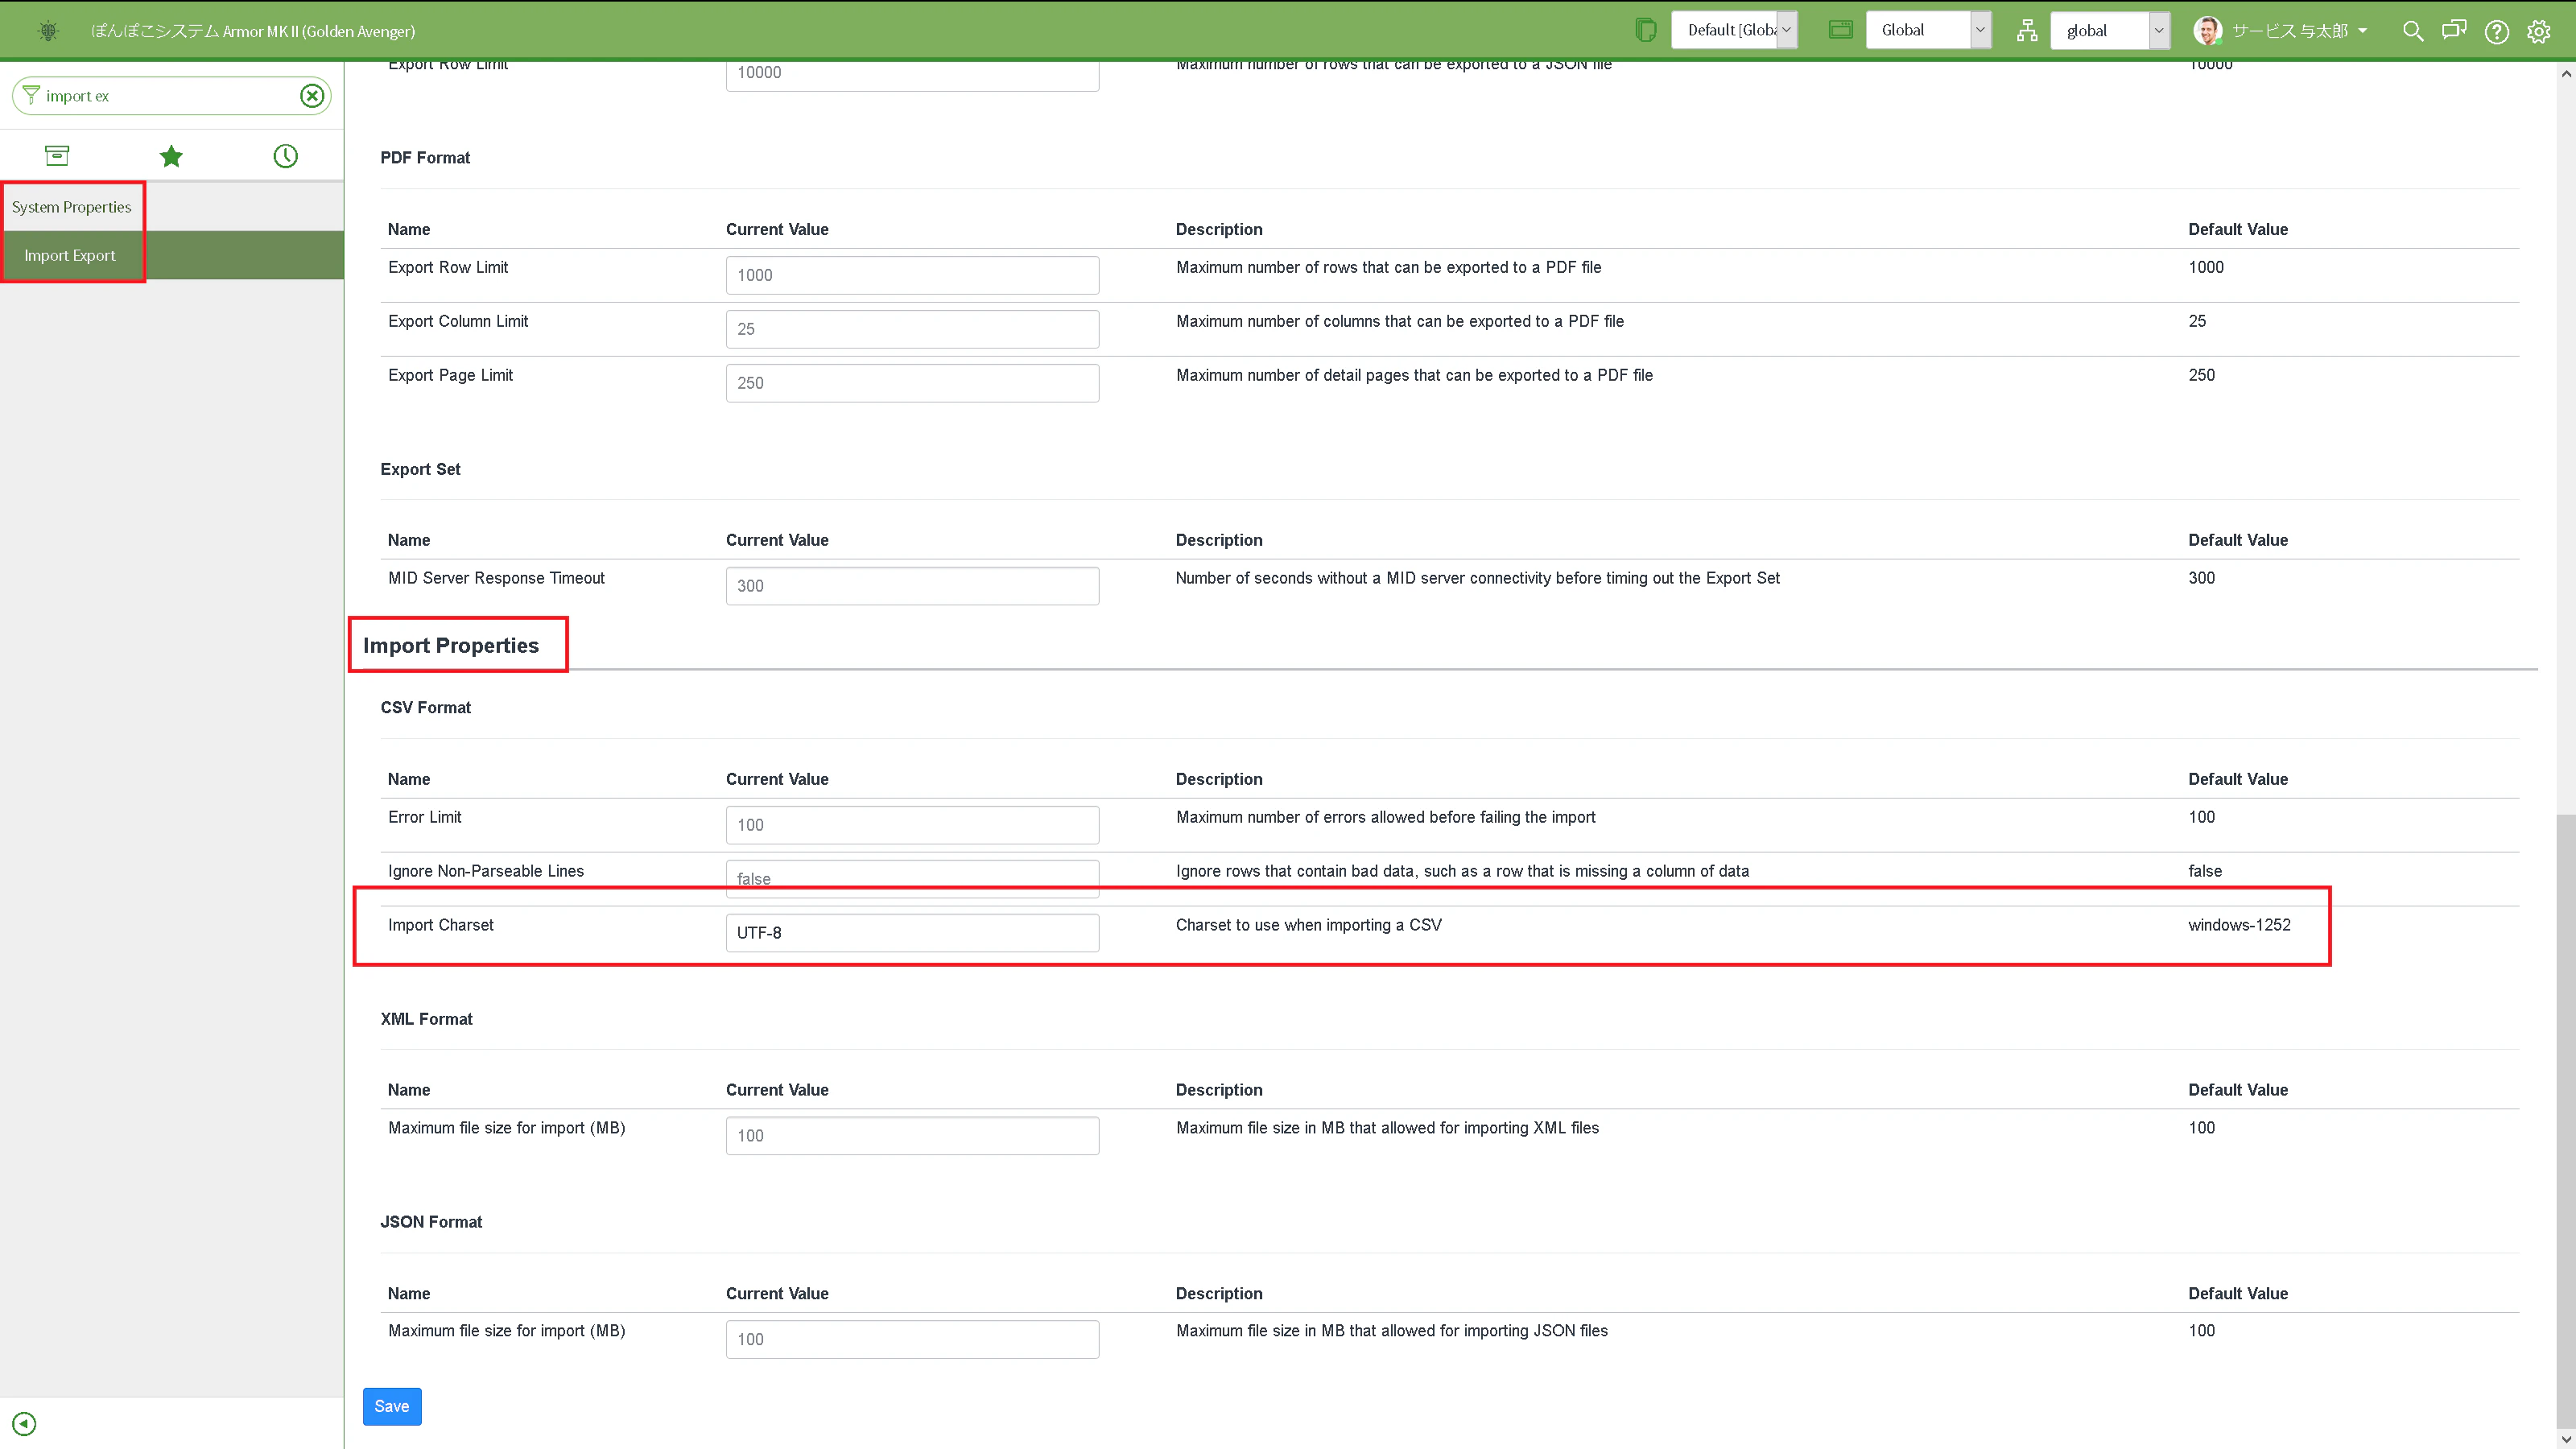The image size is (2576, 1449).
Task: Click the Ignore Non-Parseable Lines value field
Action: coord(912,878)
